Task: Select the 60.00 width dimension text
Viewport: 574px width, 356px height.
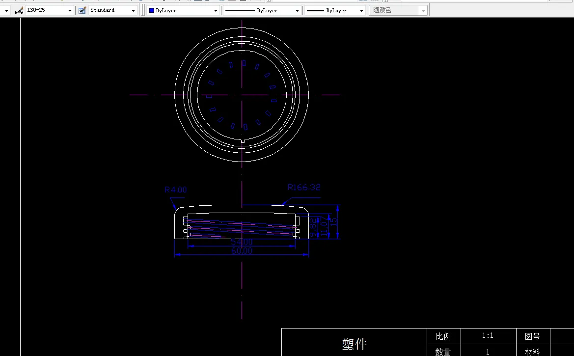Action: click(241, 250)
